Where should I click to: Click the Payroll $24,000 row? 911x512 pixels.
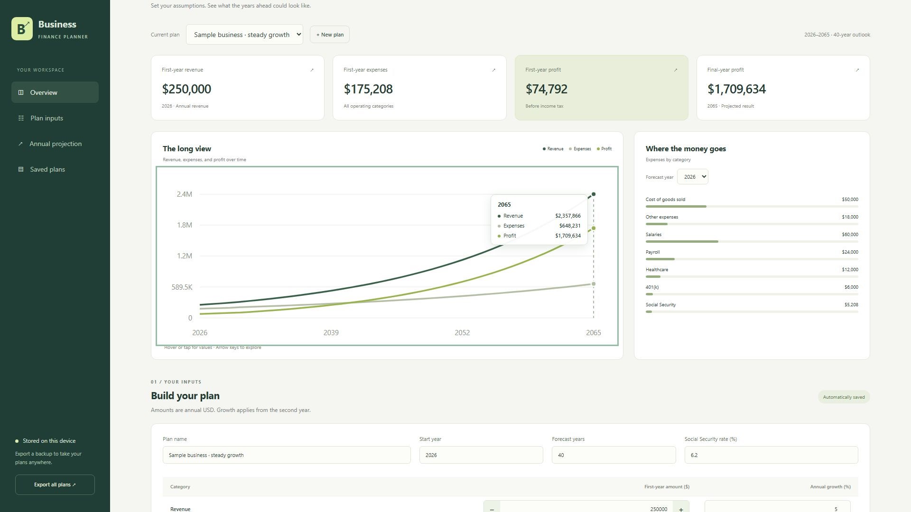[x=752, y=255]
